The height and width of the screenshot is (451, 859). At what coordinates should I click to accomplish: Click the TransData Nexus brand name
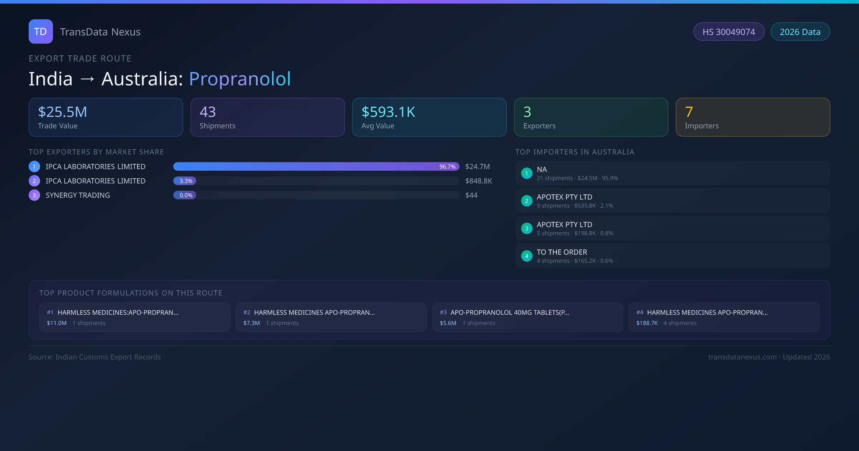pos(100,32)
